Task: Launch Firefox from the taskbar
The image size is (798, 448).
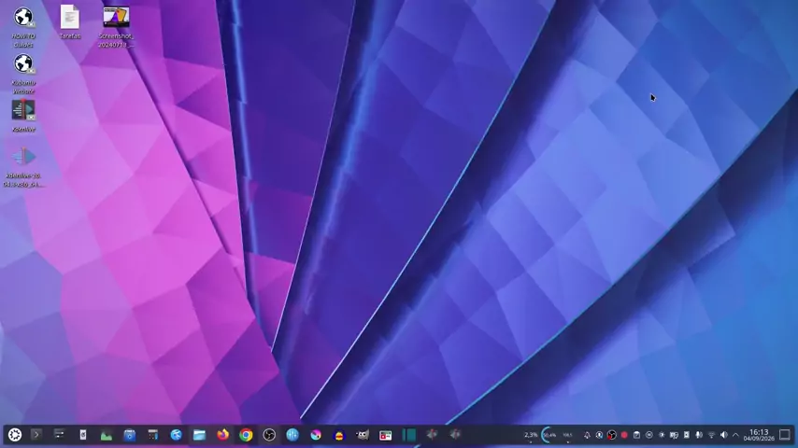Action: click(x=223, y=435)
